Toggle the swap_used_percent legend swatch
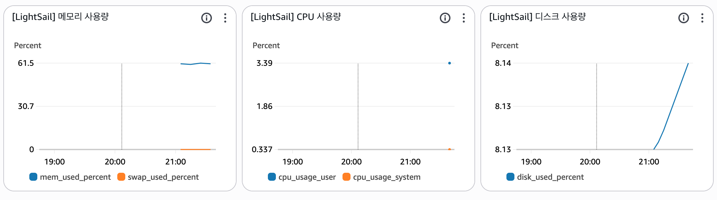 pos(121,177)
